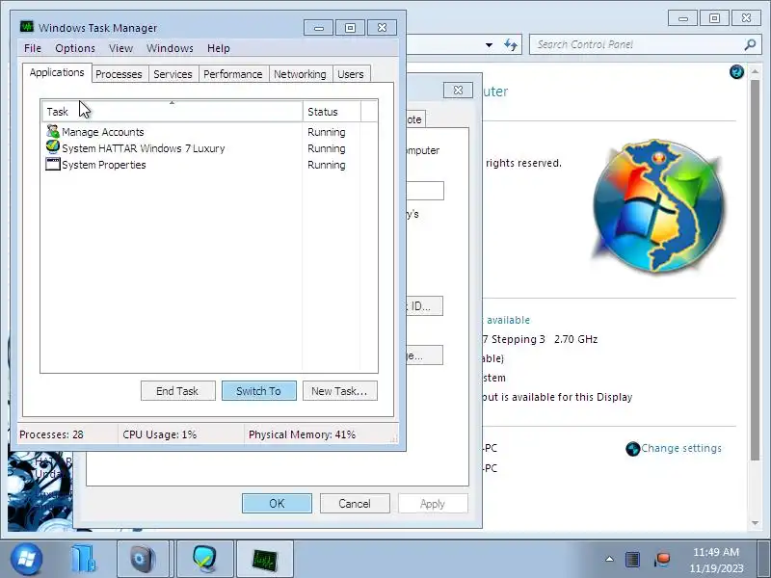Open the Windows menu
Screen dimensions: 771x578
tap(170, 48)
